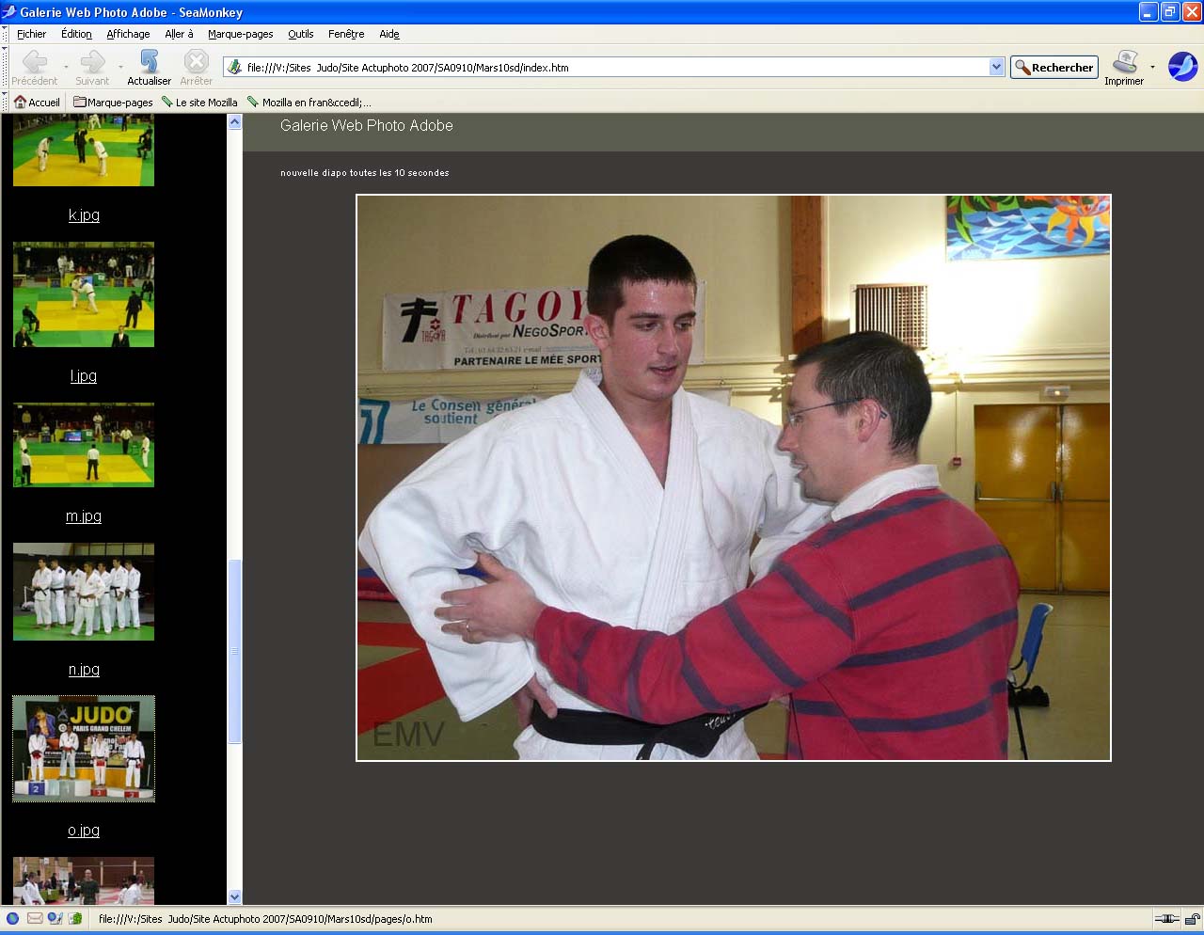Screen dimensions: 1204x935
Task: Open Composer from the status bar icon
Action: pyautogui.click(x=55, y=919)
